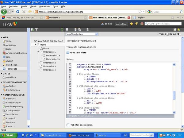The image size is (184, 138).
Task: Open the Seite module in sidebar
Action: tap(9, 41)
